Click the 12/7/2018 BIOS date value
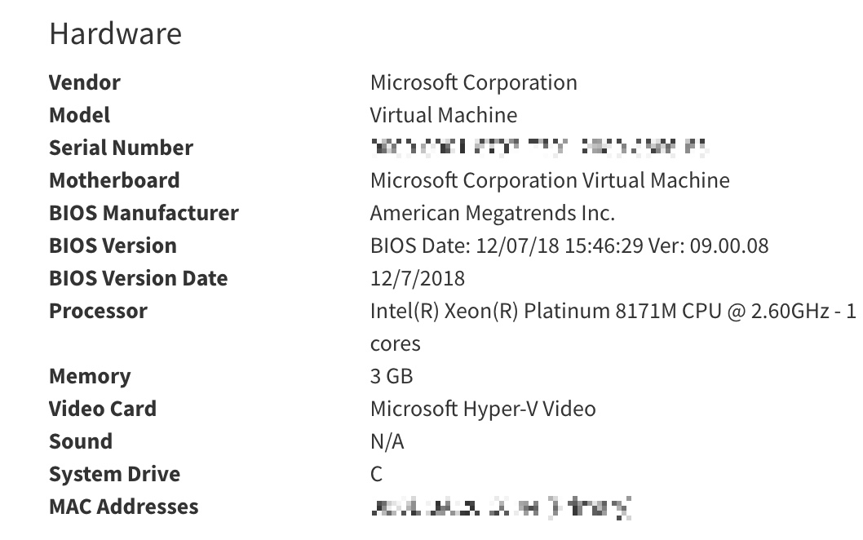863x540 pixels. tap(418, 278)
